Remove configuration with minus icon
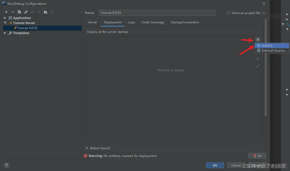The height and width of the screenshot is (171, 290). 13,12
